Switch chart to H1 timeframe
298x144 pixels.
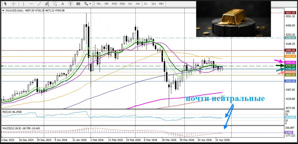(130, 4)
